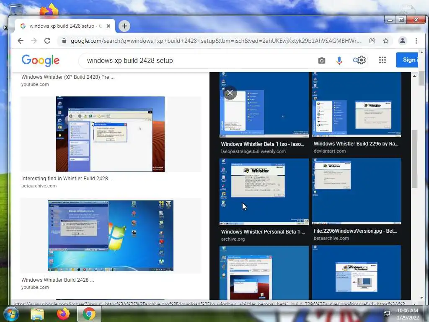Close the image preview panel with X
Image resolution: width=429 pixels, height=322 pixels.
(230, 93)
